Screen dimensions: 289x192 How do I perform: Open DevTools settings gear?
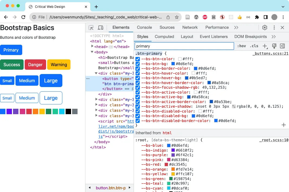(265, 27)
